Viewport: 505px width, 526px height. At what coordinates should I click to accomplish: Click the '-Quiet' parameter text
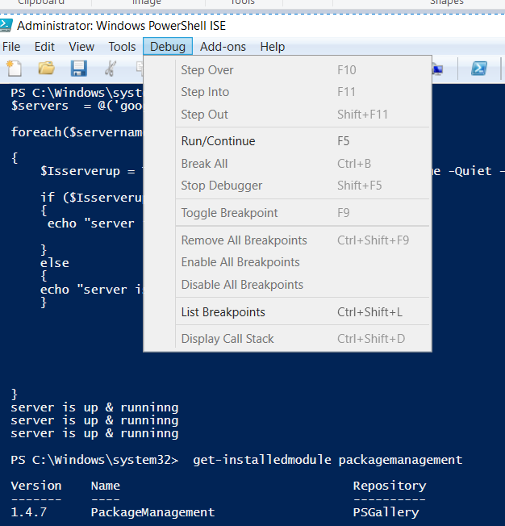point(470,171)
